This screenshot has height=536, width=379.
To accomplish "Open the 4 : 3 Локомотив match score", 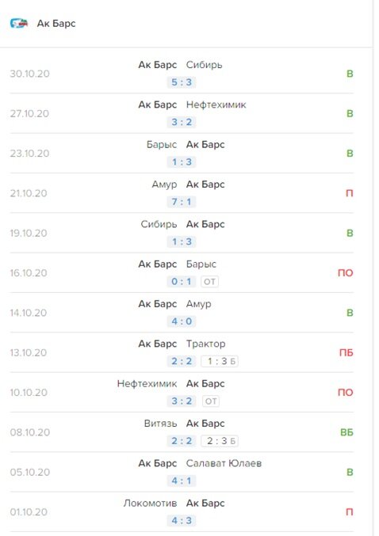I will [x=182, y=521].
